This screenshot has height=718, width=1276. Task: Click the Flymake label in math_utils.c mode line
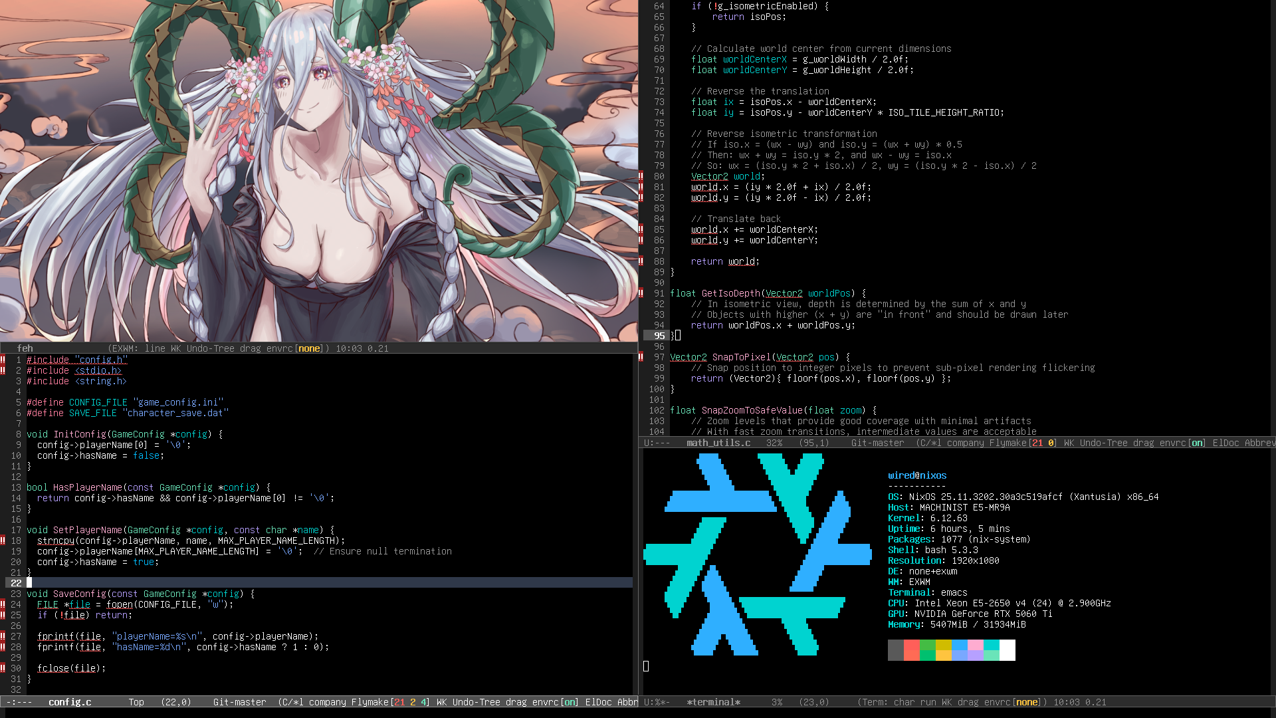tap(1008, 443)
